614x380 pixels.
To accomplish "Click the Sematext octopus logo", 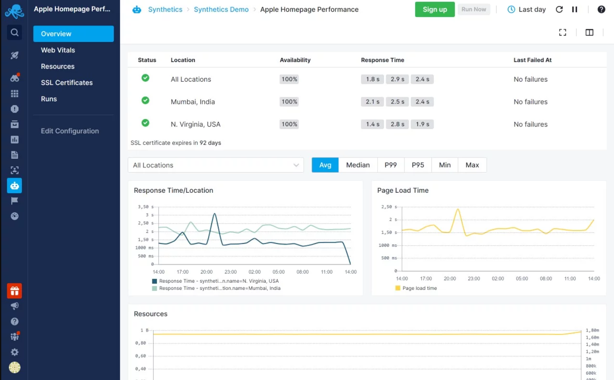I will 14,11.
